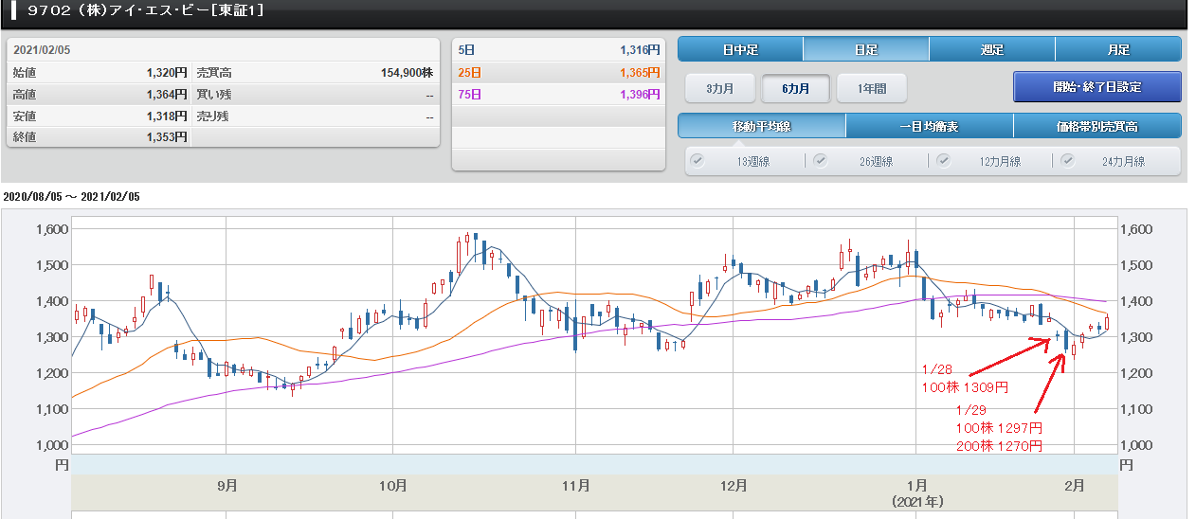This screenshot has width=1196, height=519.
Task: Select the 移動平均線 indicator tab
Action: [x=761, y=126]
